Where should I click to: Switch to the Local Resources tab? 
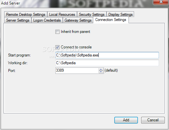click(62, 15)
